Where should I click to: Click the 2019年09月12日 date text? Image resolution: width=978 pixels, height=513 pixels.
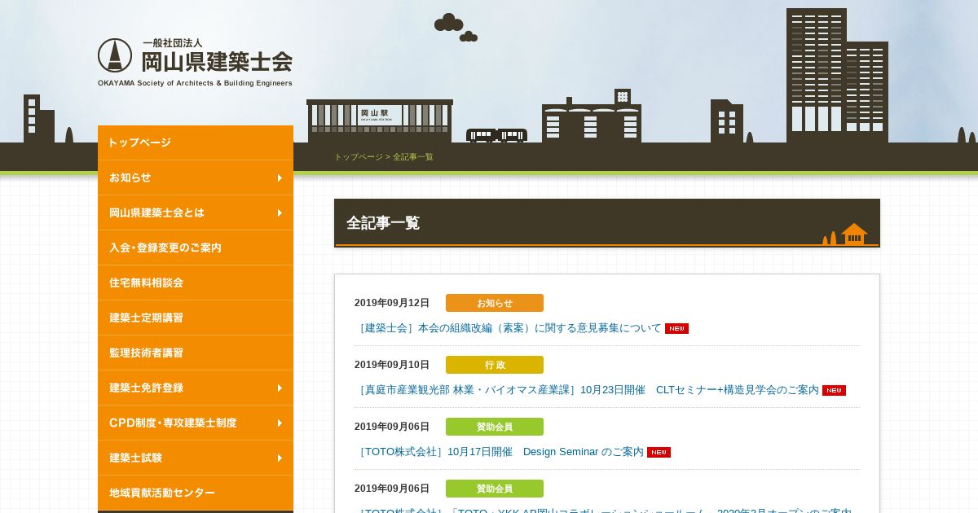pos(392,303)
